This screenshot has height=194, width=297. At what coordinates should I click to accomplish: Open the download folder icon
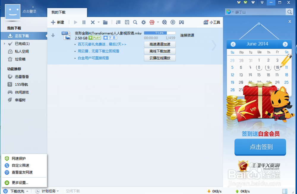105,22
